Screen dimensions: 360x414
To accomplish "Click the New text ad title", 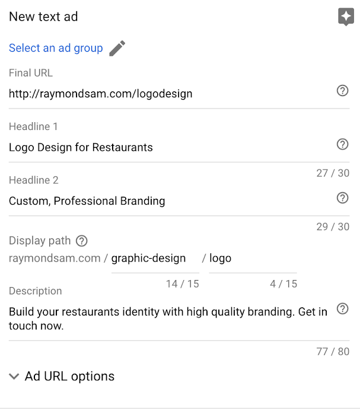I will tap(43, 17).
